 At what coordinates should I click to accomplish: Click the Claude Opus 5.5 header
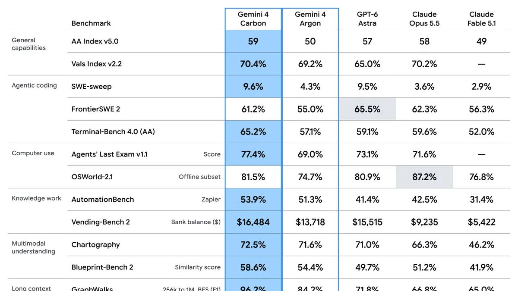tap(424, 19)
